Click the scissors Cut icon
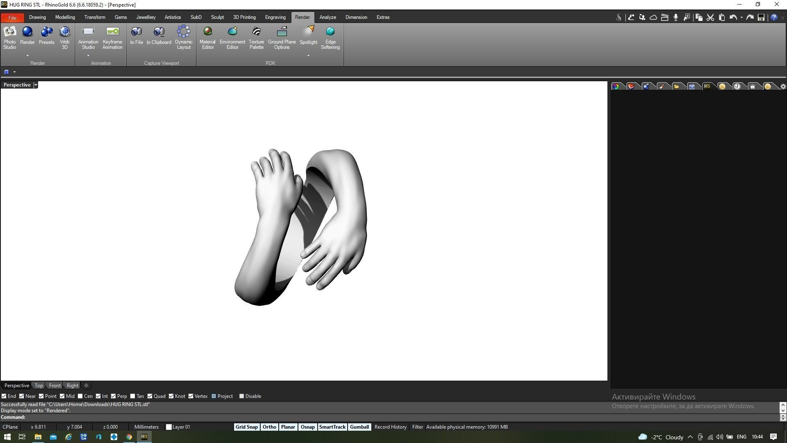Image resolution: width=787 pixels, height=443 pixels. 710,17
